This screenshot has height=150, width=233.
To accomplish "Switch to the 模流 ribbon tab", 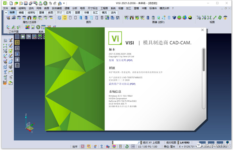I will pyautogui.click(x=104, y=13).
